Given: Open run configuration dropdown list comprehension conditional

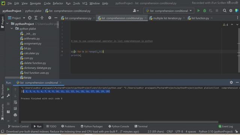Looking at the screenshot, I should pyautogui.click(x=169, y=11).
